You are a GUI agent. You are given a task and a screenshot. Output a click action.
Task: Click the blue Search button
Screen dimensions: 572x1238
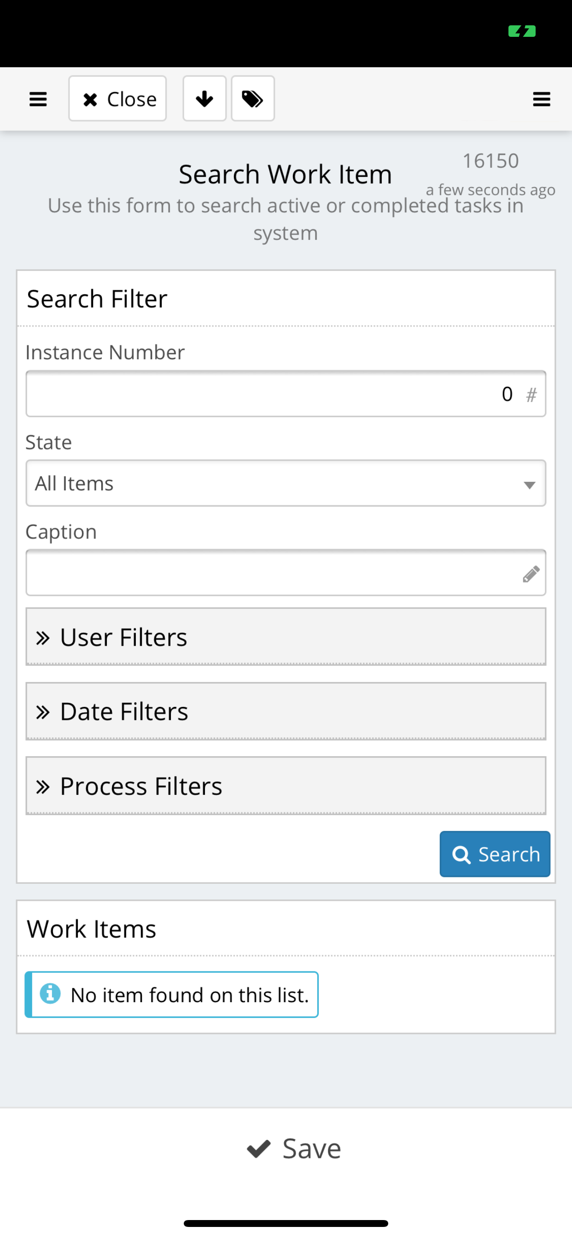[x=495, y=854]
